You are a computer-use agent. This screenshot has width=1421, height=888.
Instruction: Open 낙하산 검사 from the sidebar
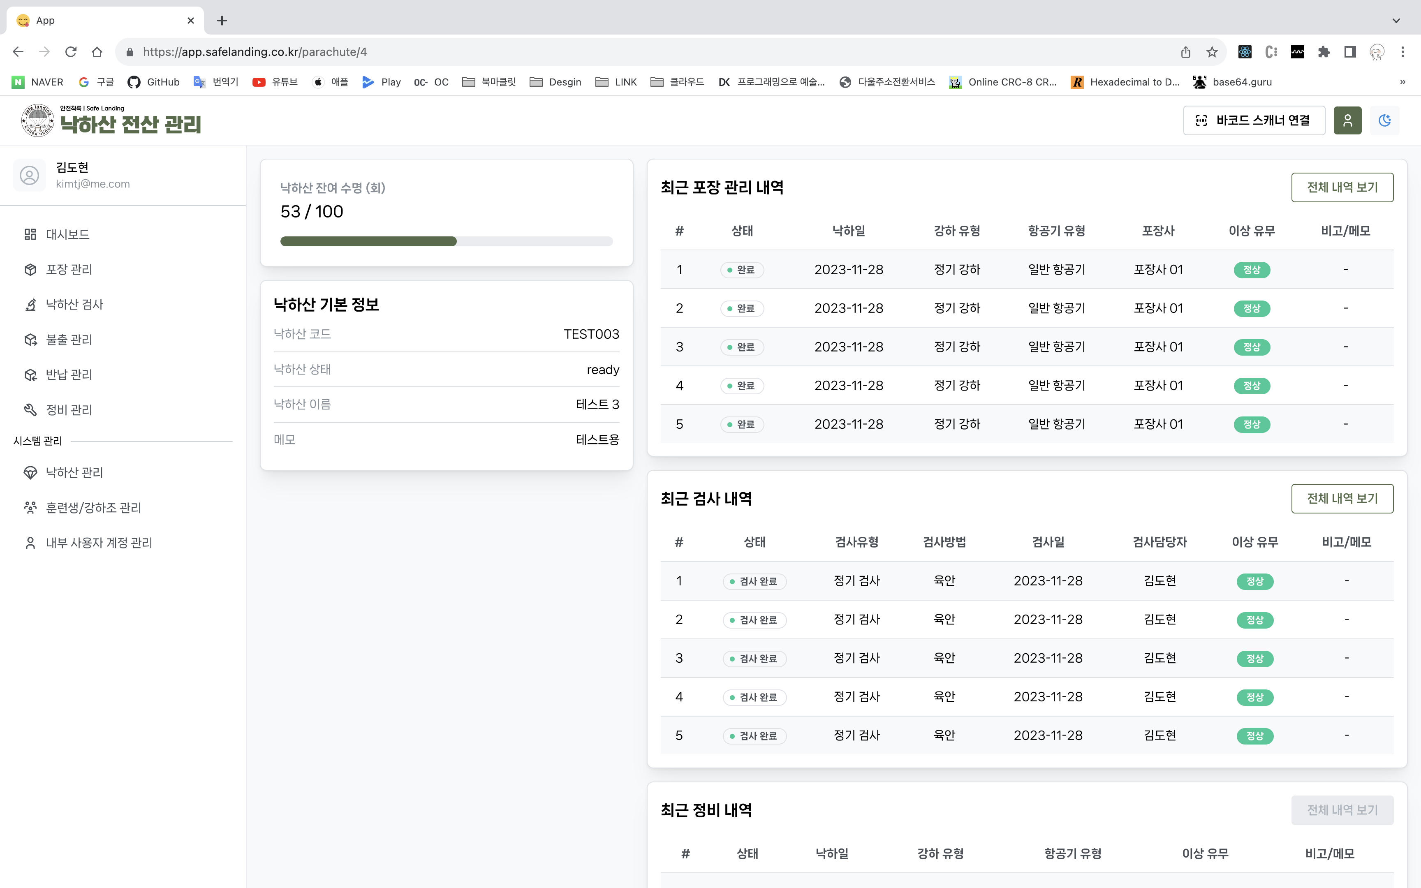click(30, 304)
